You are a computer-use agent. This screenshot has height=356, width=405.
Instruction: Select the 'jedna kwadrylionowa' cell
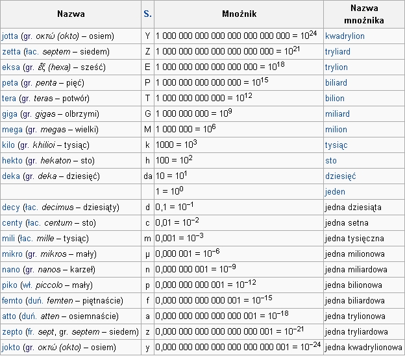(x=364, y=348)
